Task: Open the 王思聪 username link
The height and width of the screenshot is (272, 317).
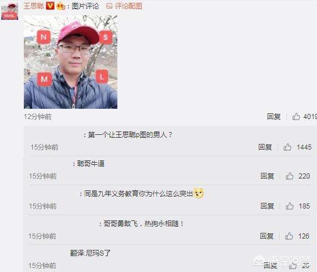Action: pyautogui.click(x=33, y=6)
